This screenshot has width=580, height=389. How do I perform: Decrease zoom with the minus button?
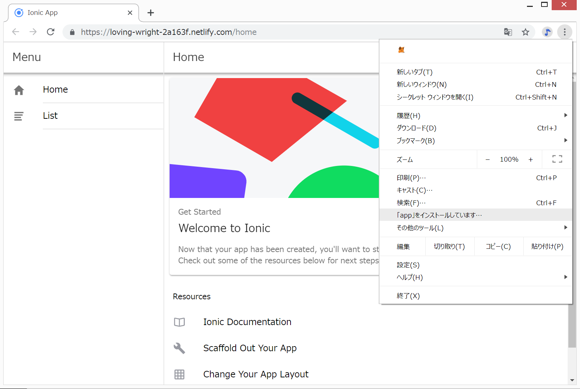(x=488, y=159)
